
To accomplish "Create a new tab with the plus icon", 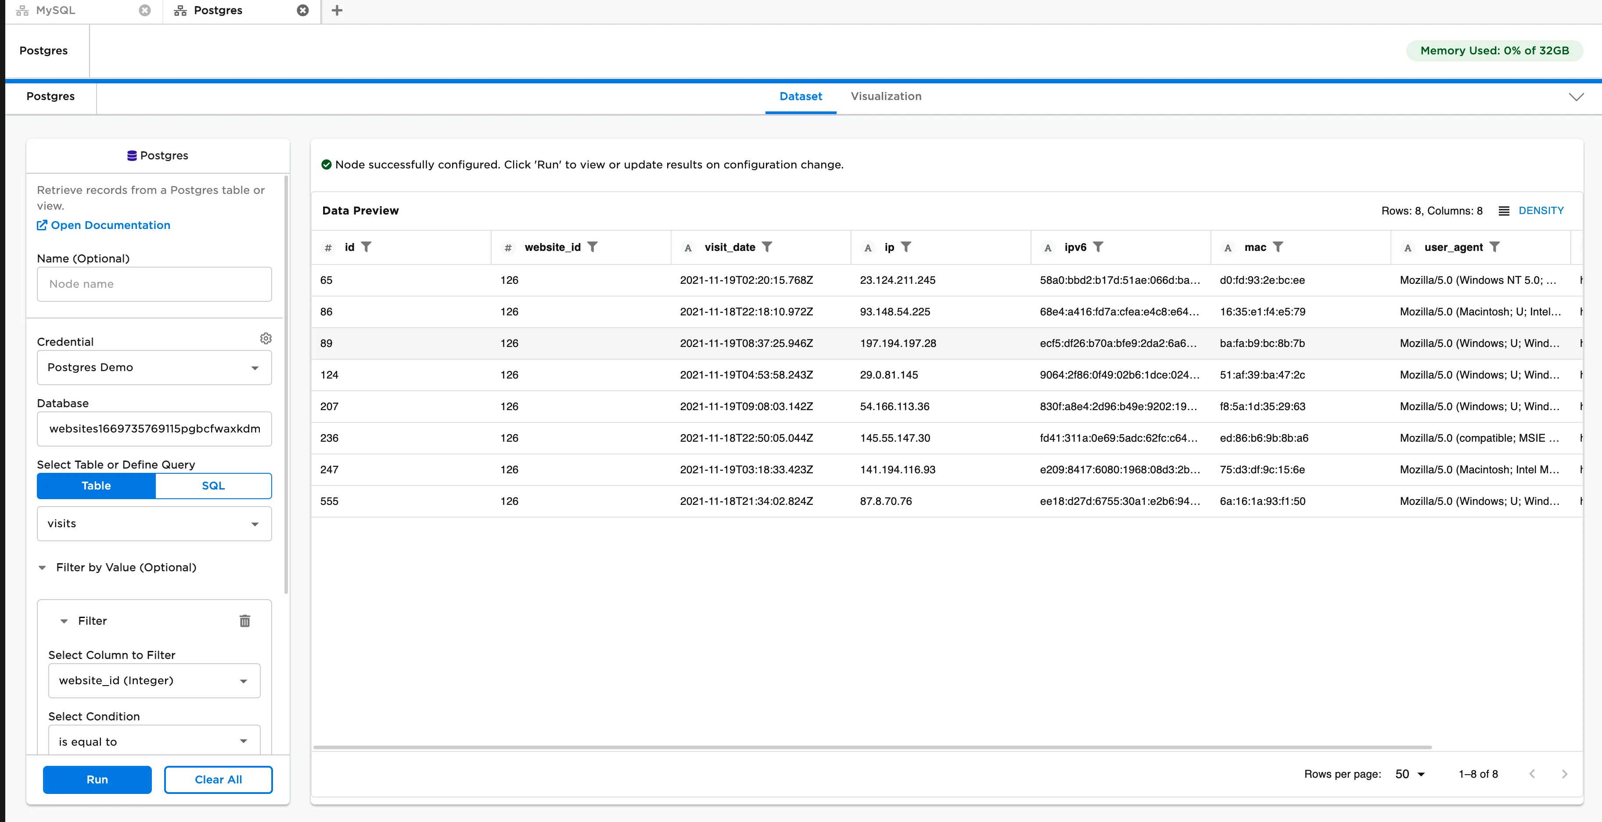I will pyautogui.click(x=337, y=11).
